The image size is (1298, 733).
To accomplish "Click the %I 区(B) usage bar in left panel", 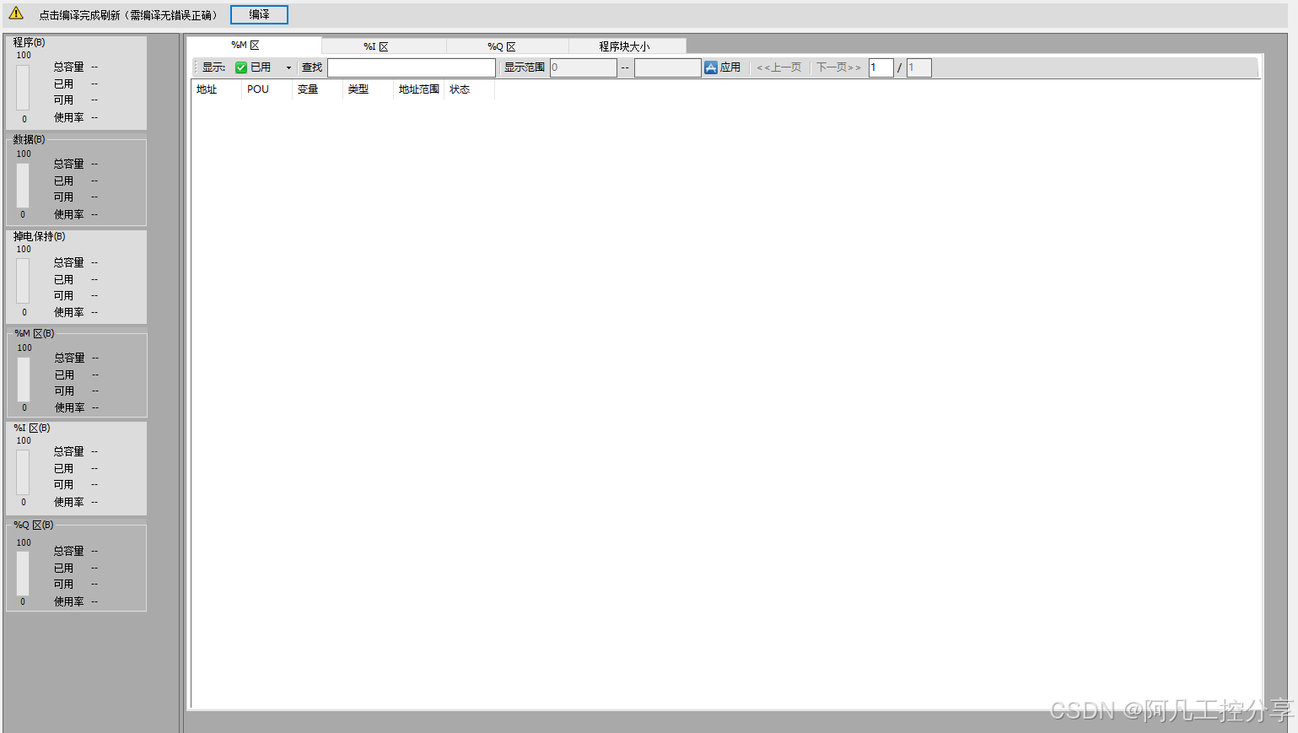I will tap(23, 472).
